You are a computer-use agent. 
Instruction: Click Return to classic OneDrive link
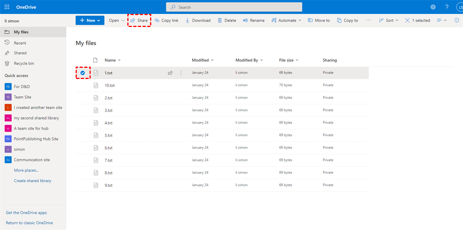[x=29, y=223]
